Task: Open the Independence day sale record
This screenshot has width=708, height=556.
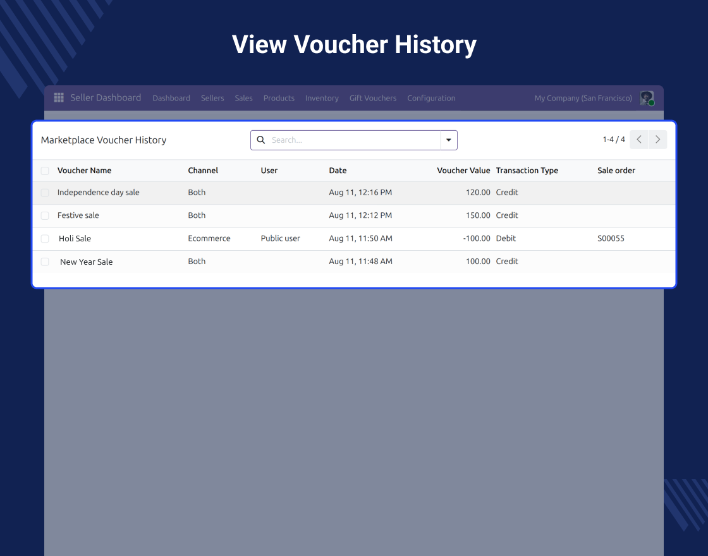Action: (99, 192)
